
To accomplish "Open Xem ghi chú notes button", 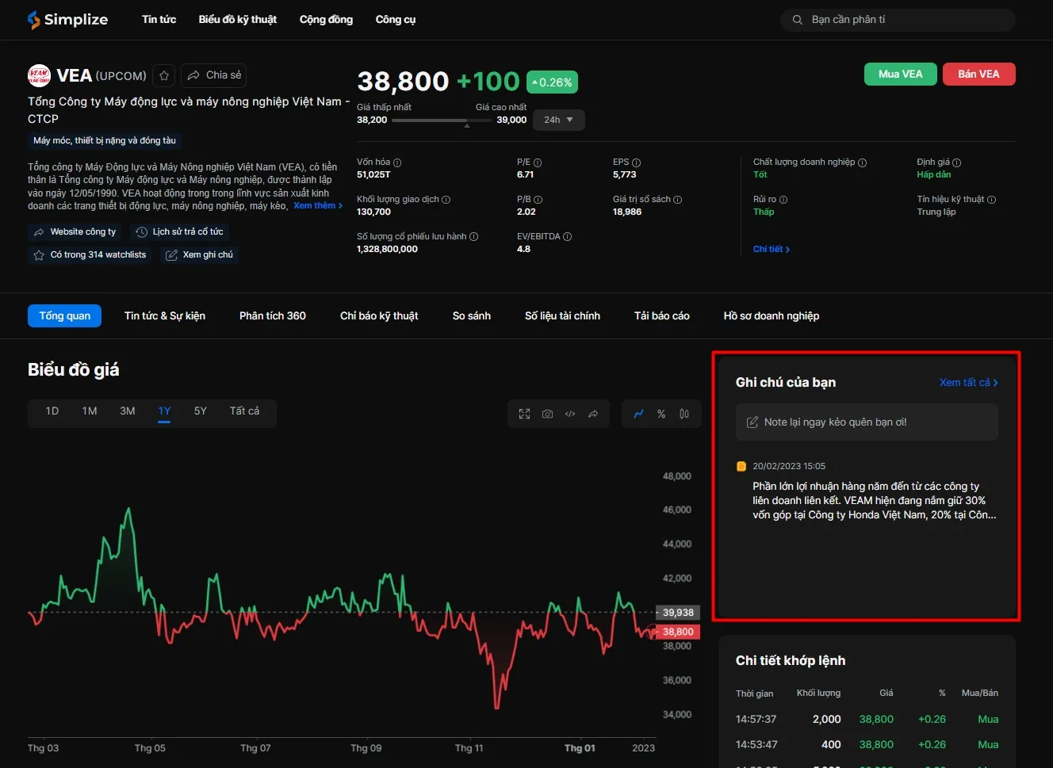I will point(199,255).
